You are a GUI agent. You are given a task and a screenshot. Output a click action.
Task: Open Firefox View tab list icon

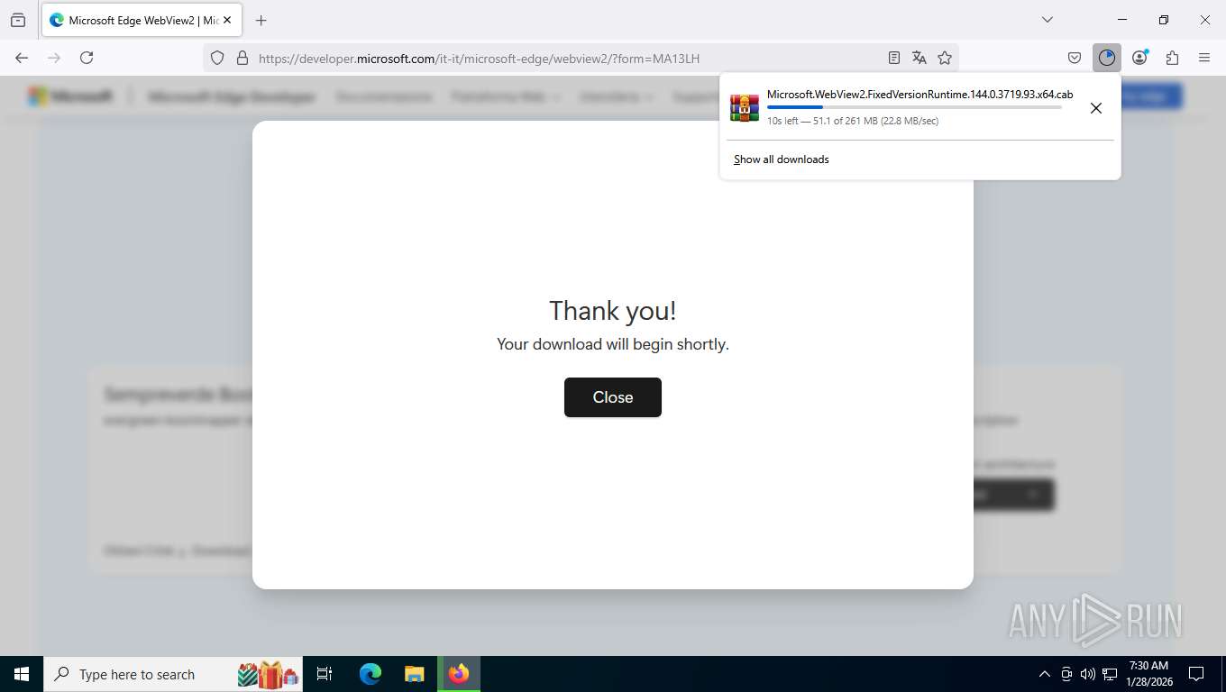pyautogui.click(x=18, y=20)
